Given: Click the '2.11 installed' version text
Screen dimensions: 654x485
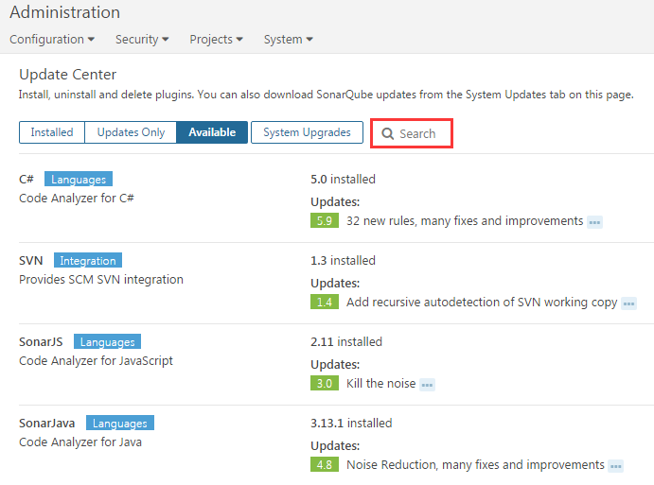Looking at the screenshot, I should tap(346, 341).
